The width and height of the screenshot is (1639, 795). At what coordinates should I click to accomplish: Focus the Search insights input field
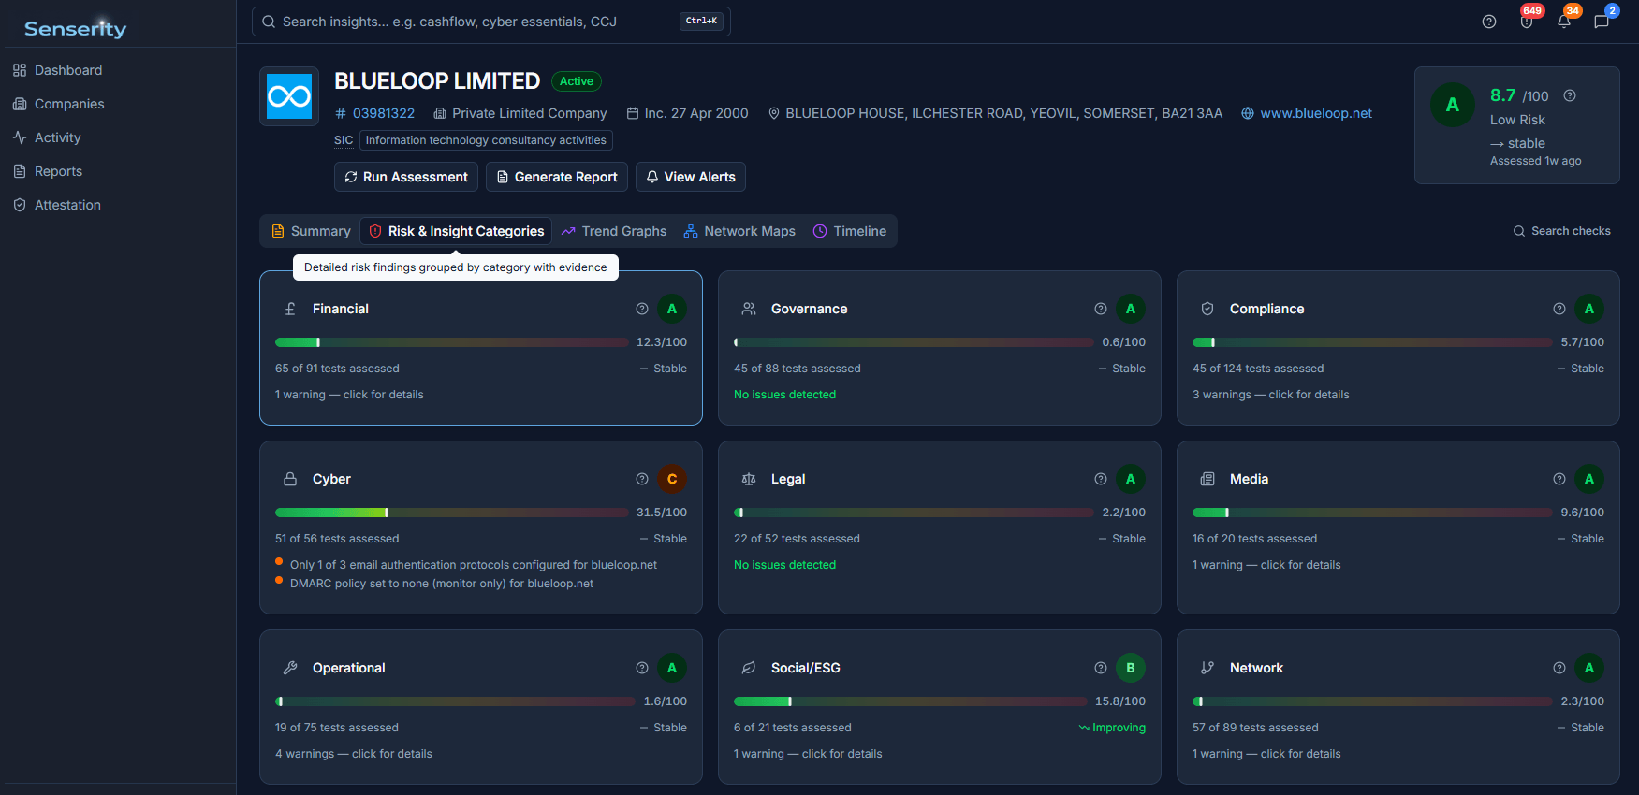coord(491,22)
